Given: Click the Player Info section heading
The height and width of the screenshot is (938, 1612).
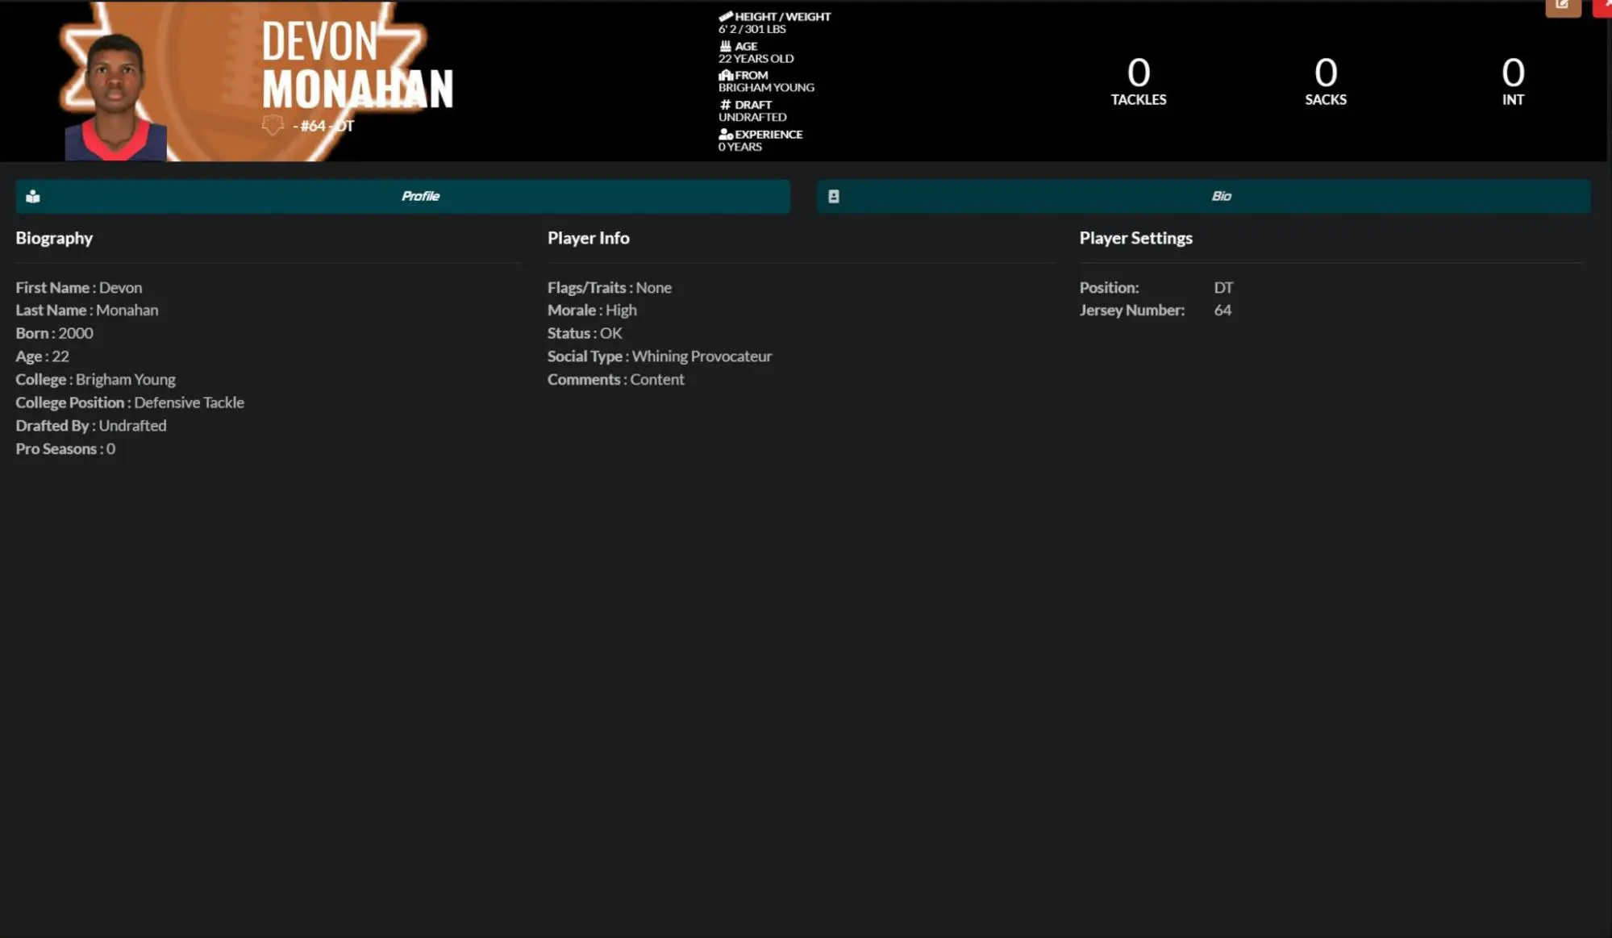Looking at the screenshot, I should pos(588,238).
